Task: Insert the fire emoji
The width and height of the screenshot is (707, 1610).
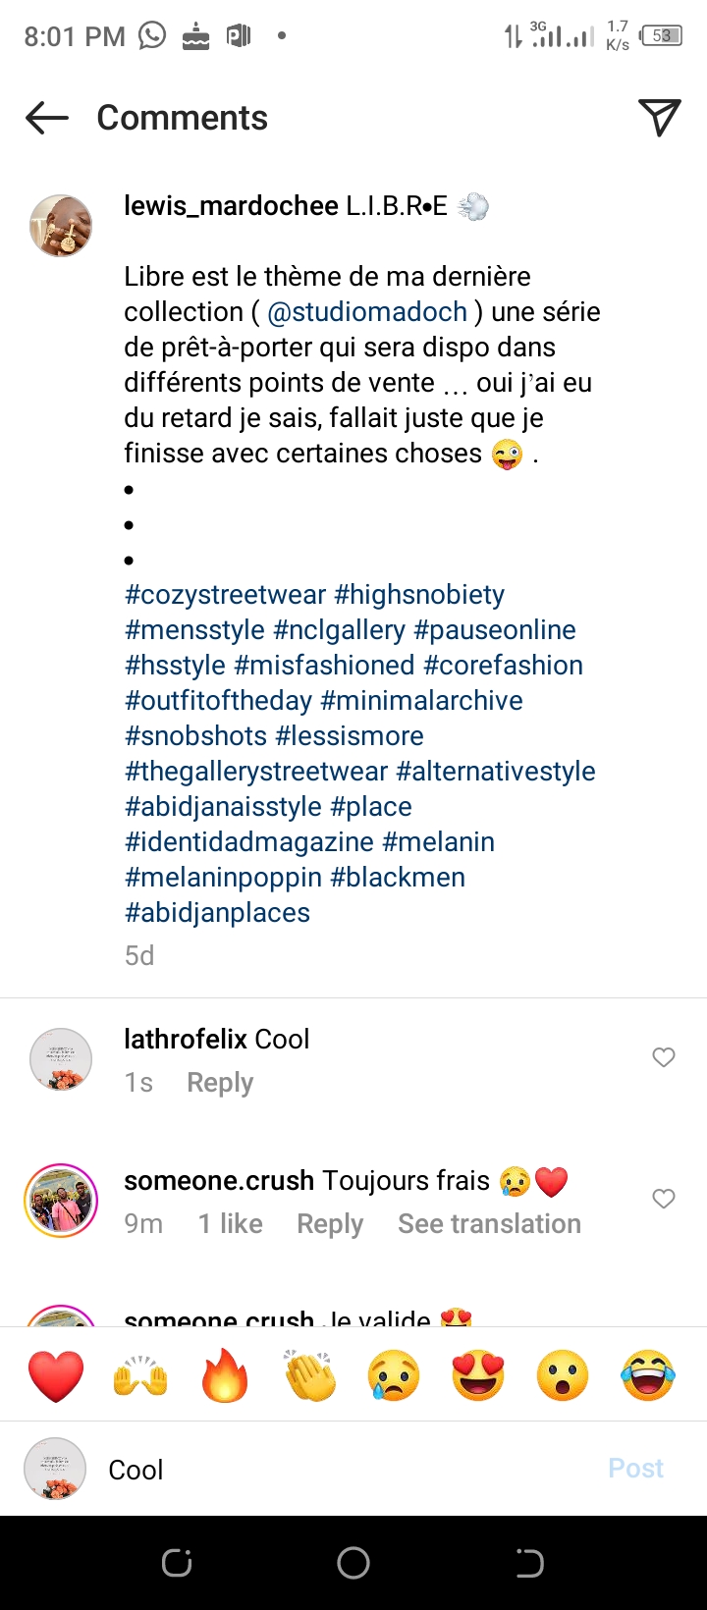Action: pos(225,1375)
